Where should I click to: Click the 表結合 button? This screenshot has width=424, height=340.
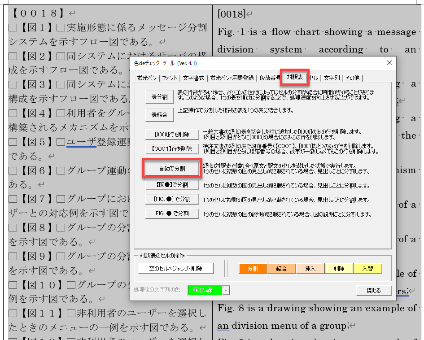click(159, 115)
